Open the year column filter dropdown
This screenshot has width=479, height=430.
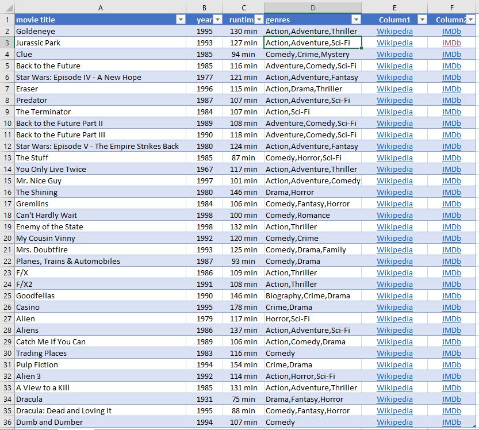(x=217, y=20)
